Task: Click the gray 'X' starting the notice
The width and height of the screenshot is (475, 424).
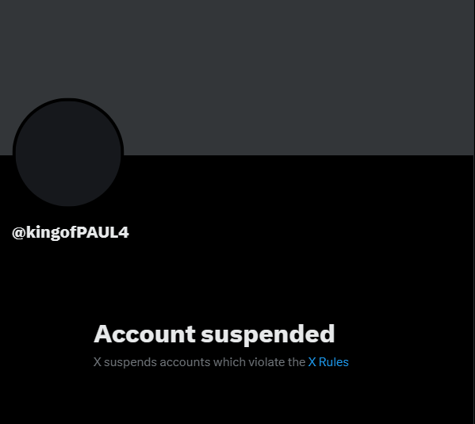Action: [x=98, y=362]
